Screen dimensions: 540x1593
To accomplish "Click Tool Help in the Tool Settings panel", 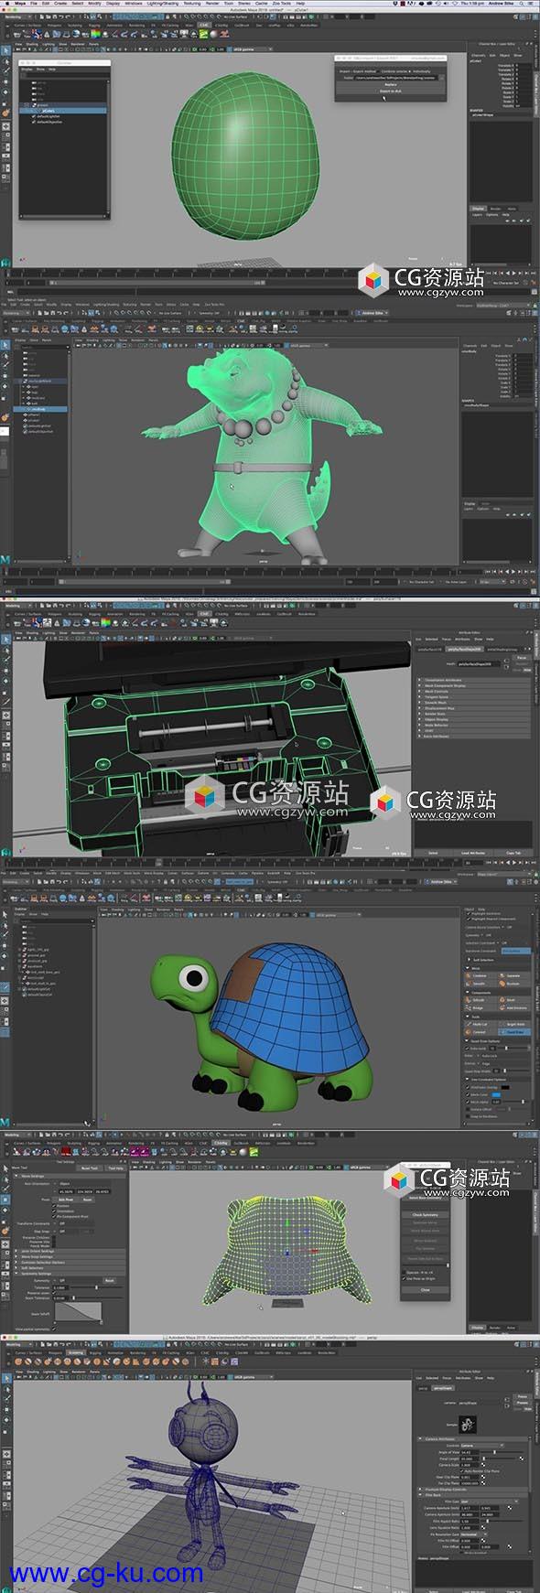I will coord(115,1168).
